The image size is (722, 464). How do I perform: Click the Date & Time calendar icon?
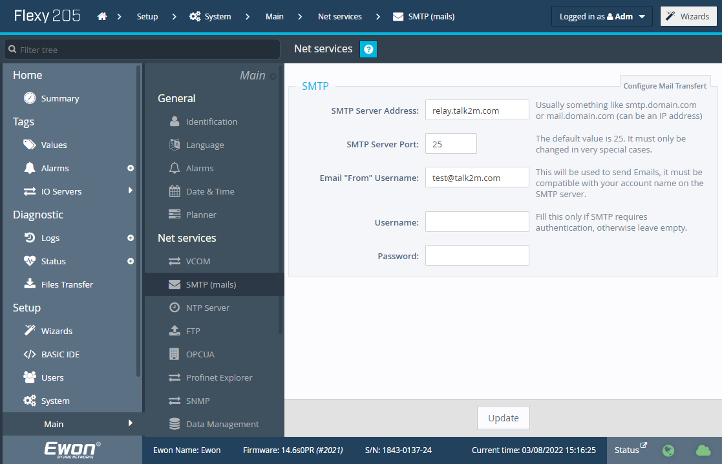(x=175, y=191)
